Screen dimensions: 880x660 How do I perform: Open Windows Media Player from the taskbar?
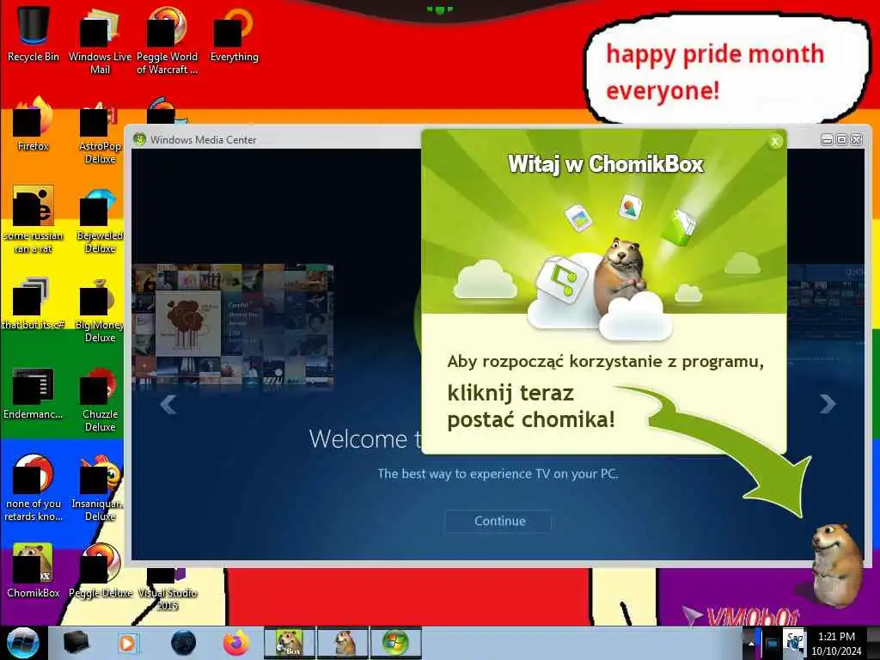click(127, 643)
